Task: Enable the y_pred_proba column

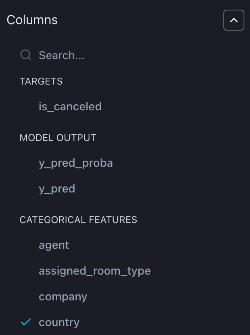Action: point(76,163)
